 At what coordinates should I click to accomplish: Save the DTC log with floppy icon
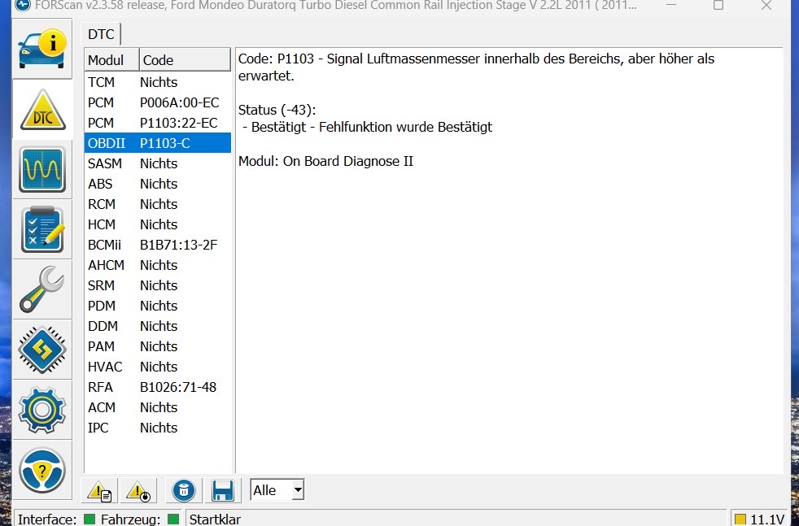[x=223, y=490]
